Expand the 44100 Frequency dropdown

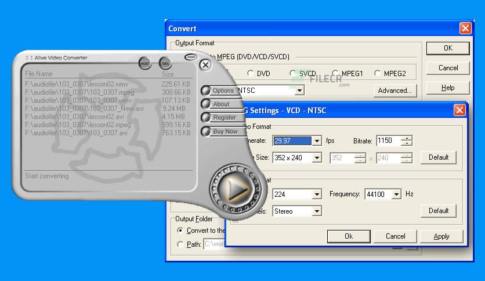pyautogui.click(x=396, y=194)
